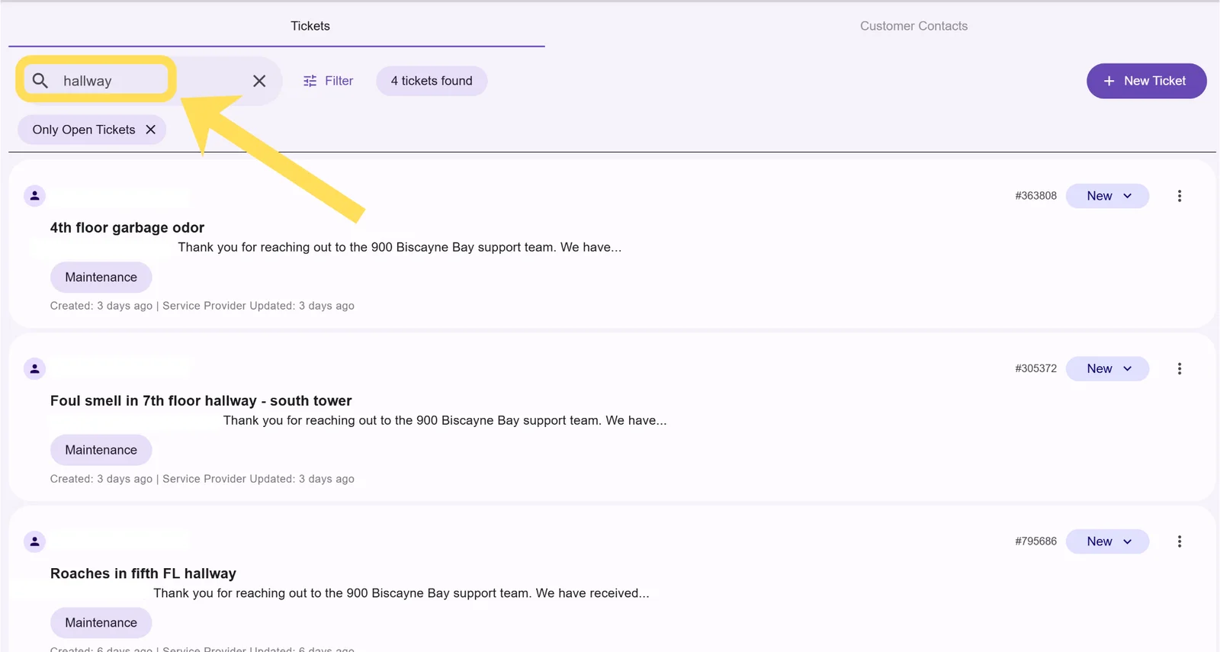Click plus icon on New Ticket button
The height and width of the screenshot is (652, 1220).
pyautogui.click(x=1109, y=81)
